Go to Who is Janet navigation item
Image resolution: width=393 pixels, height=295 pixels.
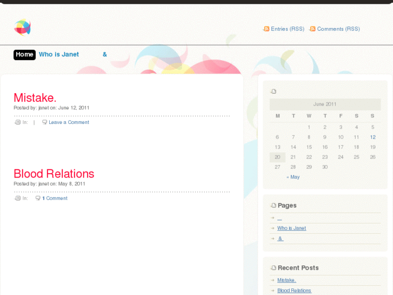point(58,55)
